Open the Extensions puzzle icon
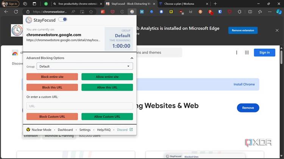The width and height of the screenshot is (284, 159). 239,12
